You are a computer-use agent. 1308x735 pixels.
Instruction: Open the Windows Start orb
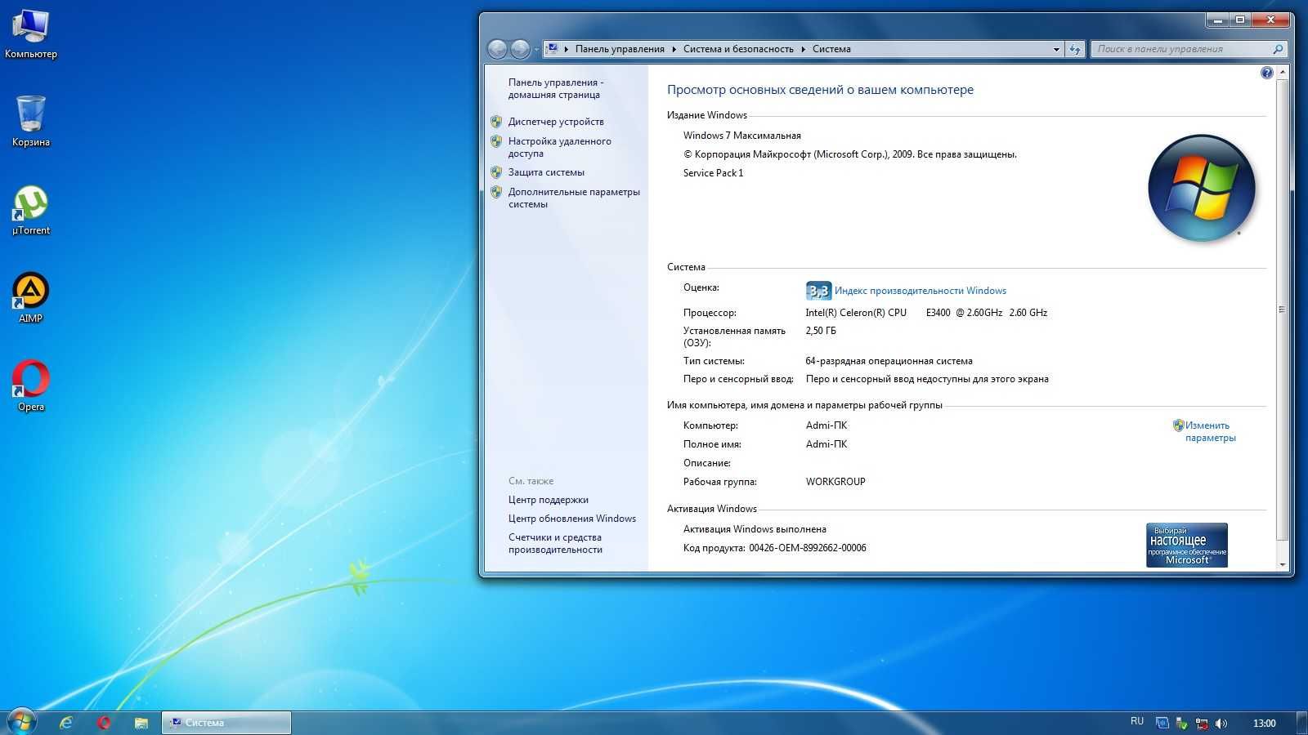click(22, 722)
